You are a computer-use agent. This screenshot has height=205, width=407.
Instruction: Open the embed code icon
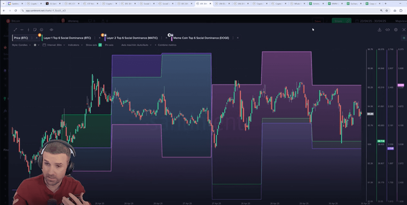tap(388, 30)
